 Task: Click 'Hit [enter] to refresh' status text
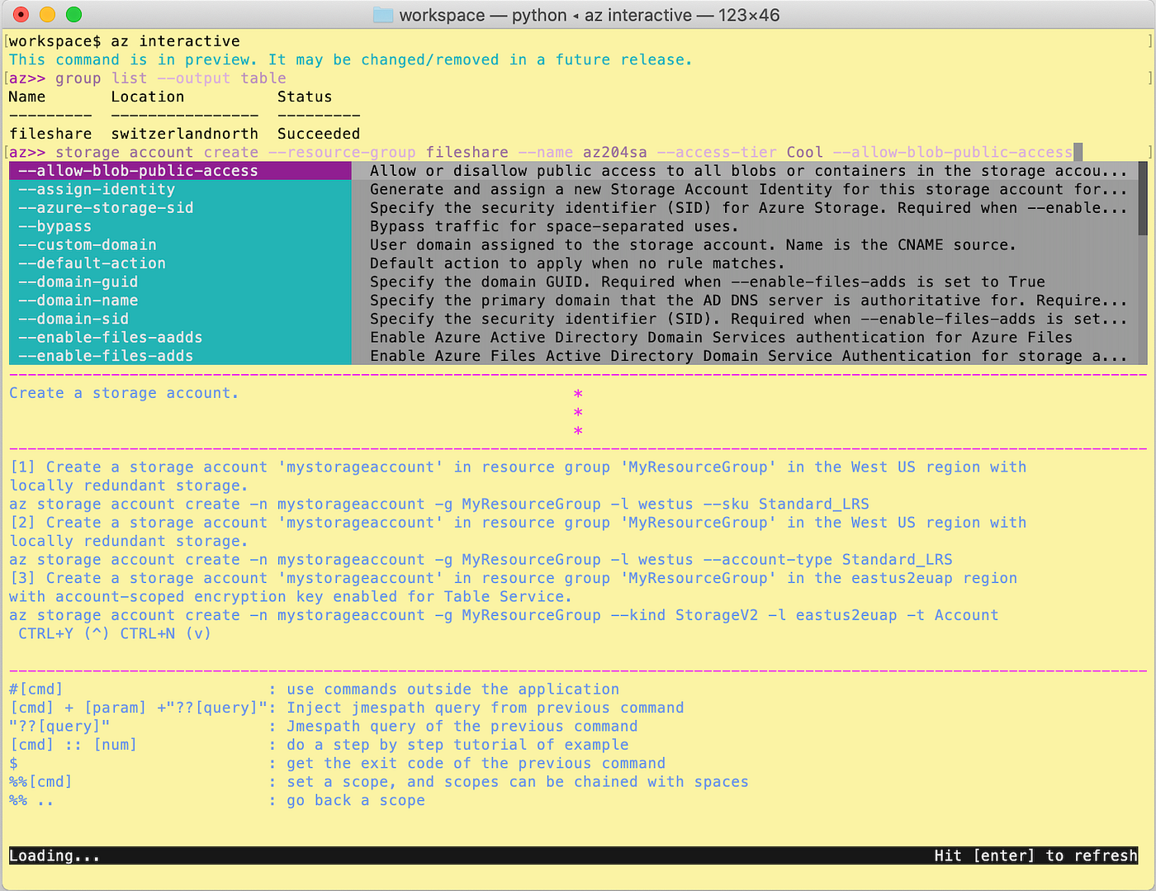tap(1036, 856)
